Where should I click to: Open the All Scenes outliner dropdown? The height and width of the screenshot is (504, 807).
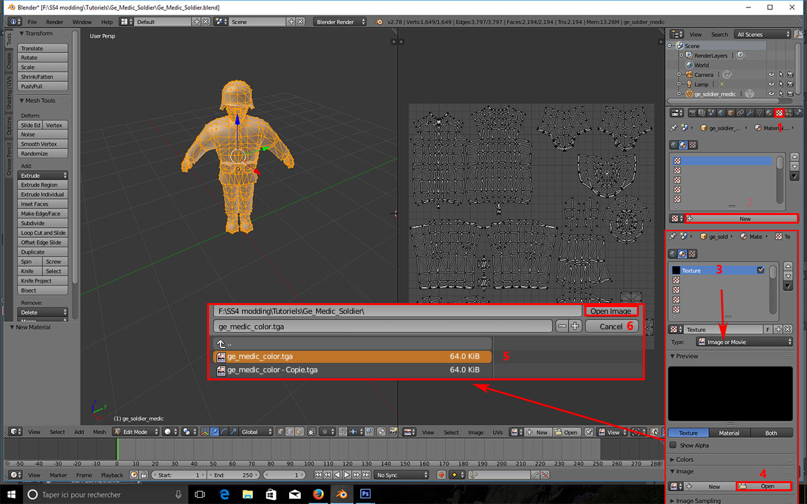pos(762,34)
